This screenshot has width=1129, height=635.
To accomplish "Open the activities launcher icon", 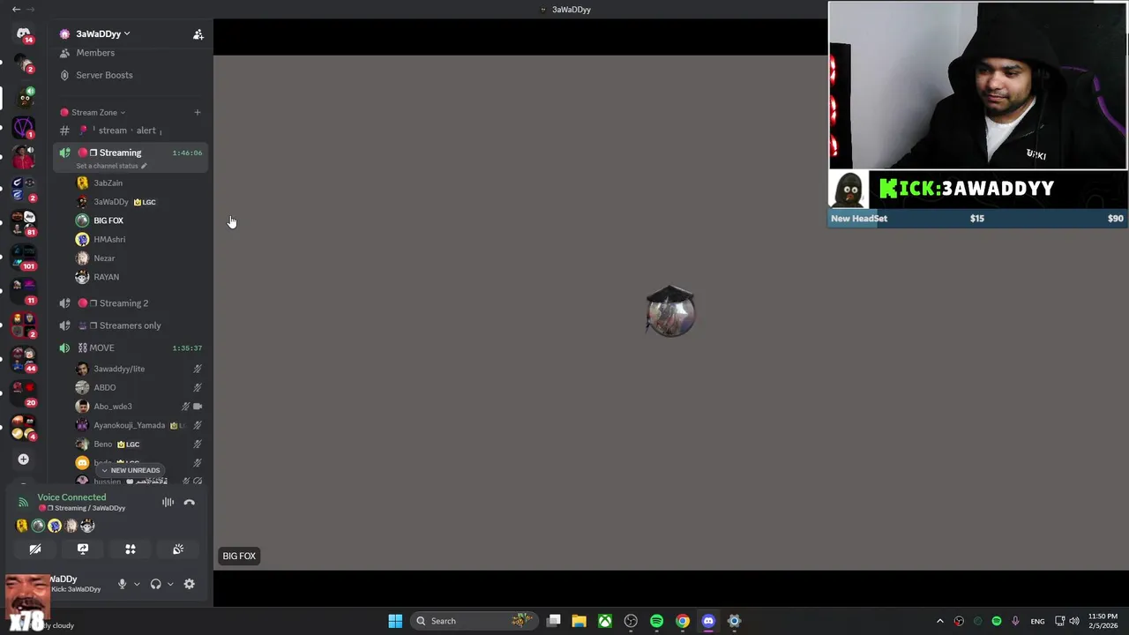I will (x=131, y=549).
